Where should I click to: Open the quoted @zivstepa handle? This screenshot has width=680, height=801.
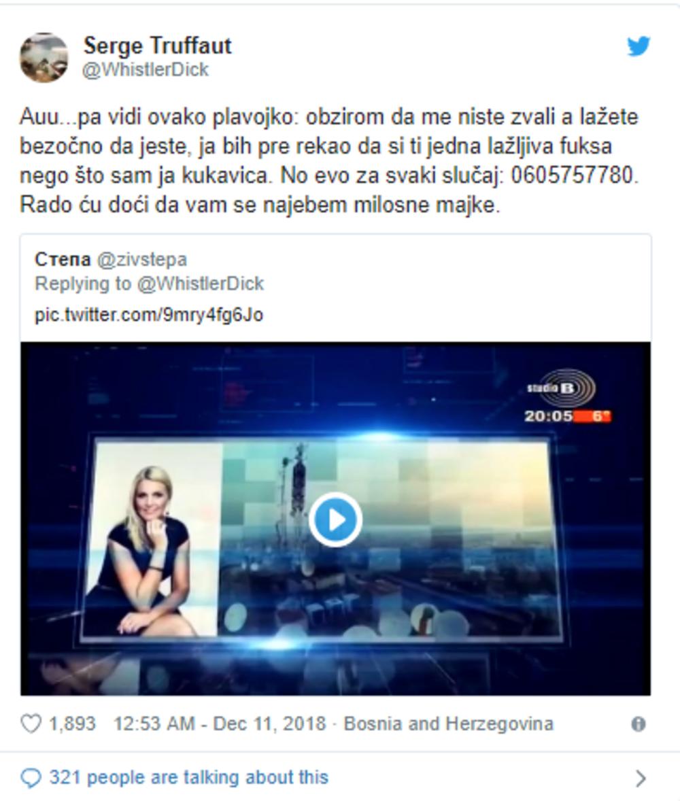(x=141, y=260)
